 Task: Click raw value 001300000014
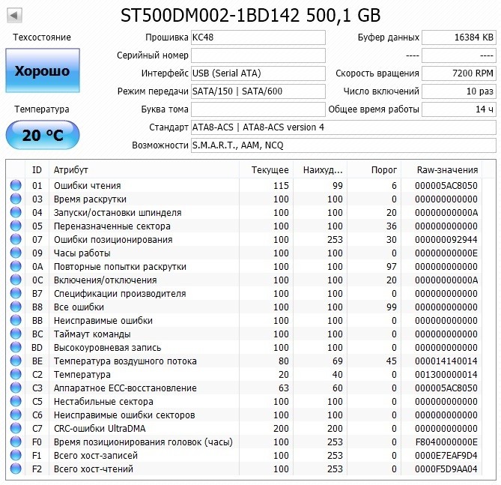click(446, 374)
